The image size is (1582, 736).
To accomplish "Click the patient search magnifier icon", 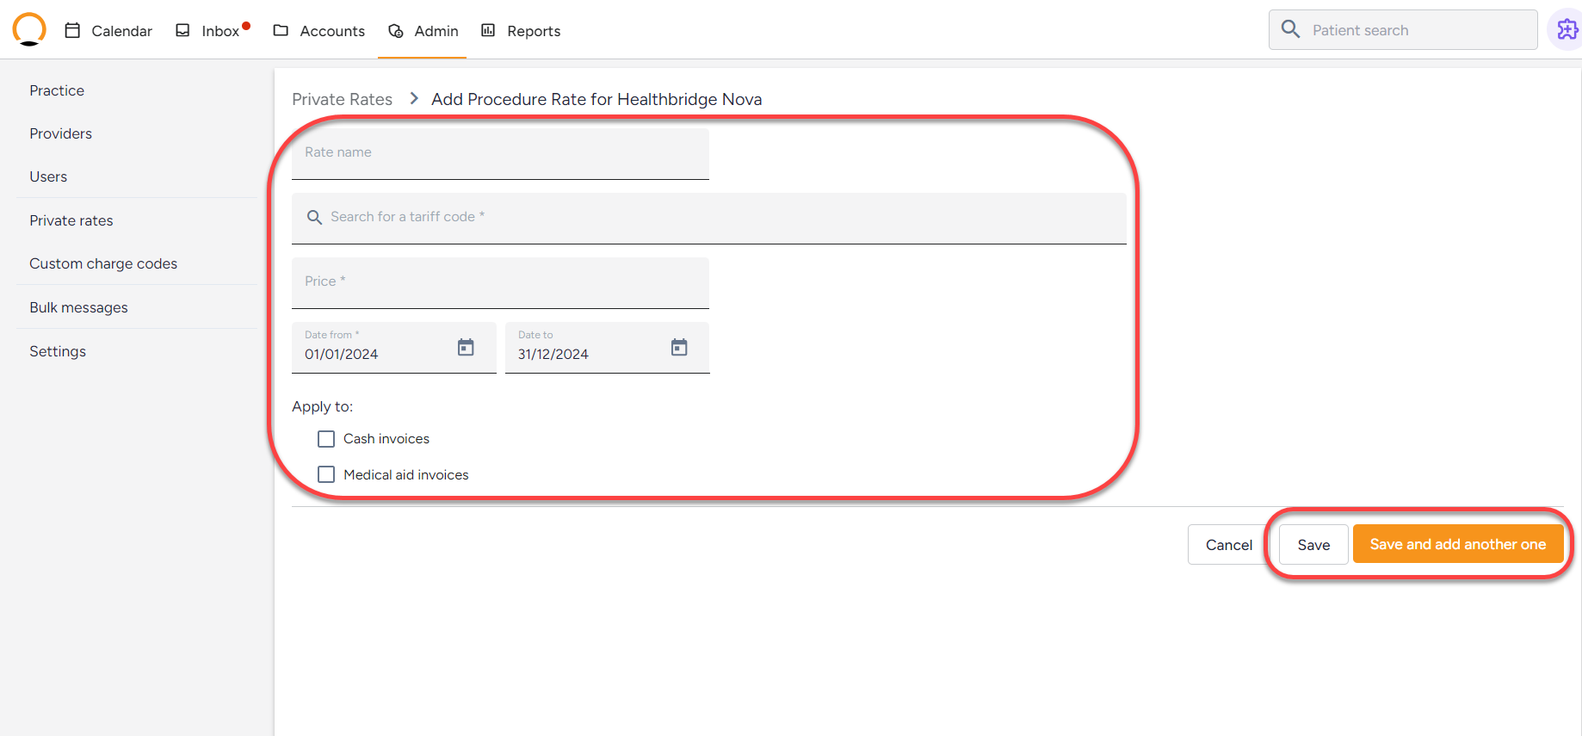I will tap(1290, 29).
